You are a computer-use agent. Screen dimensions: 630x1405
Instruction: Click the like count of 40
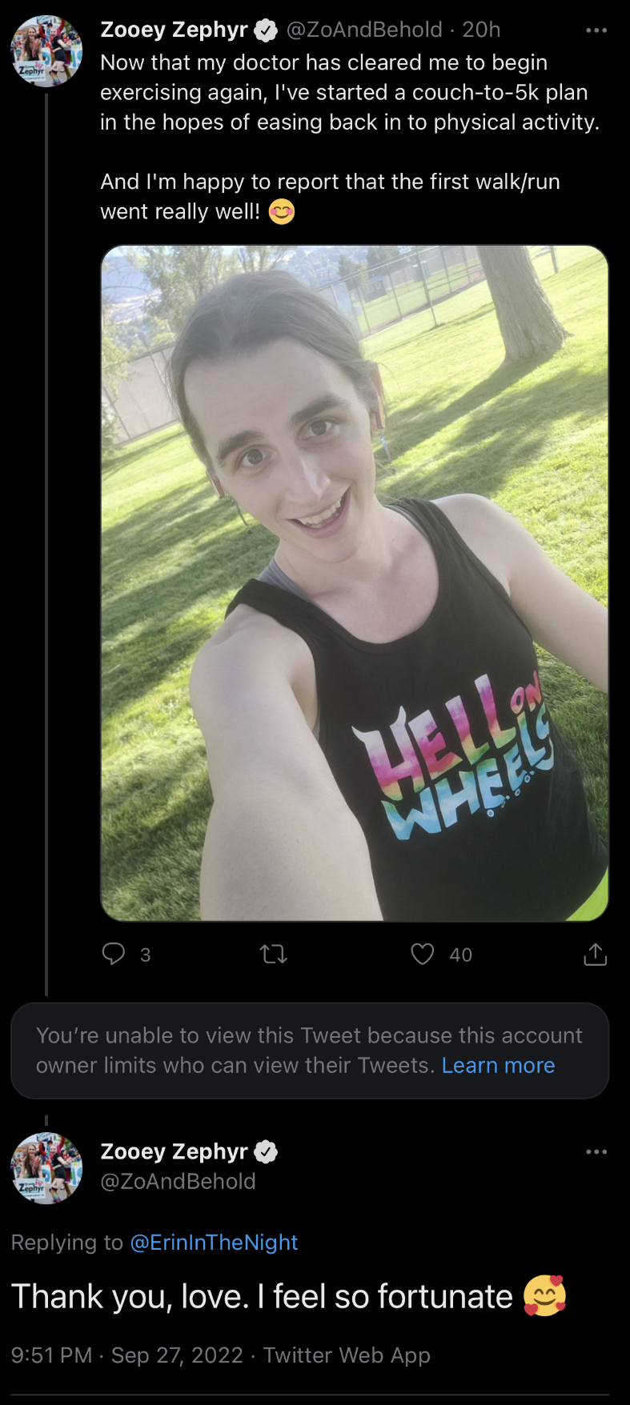(x=460, y=955)
